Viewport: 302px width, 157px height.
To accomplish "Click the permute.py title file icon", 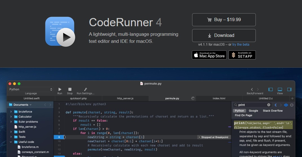I will (141, 83).
